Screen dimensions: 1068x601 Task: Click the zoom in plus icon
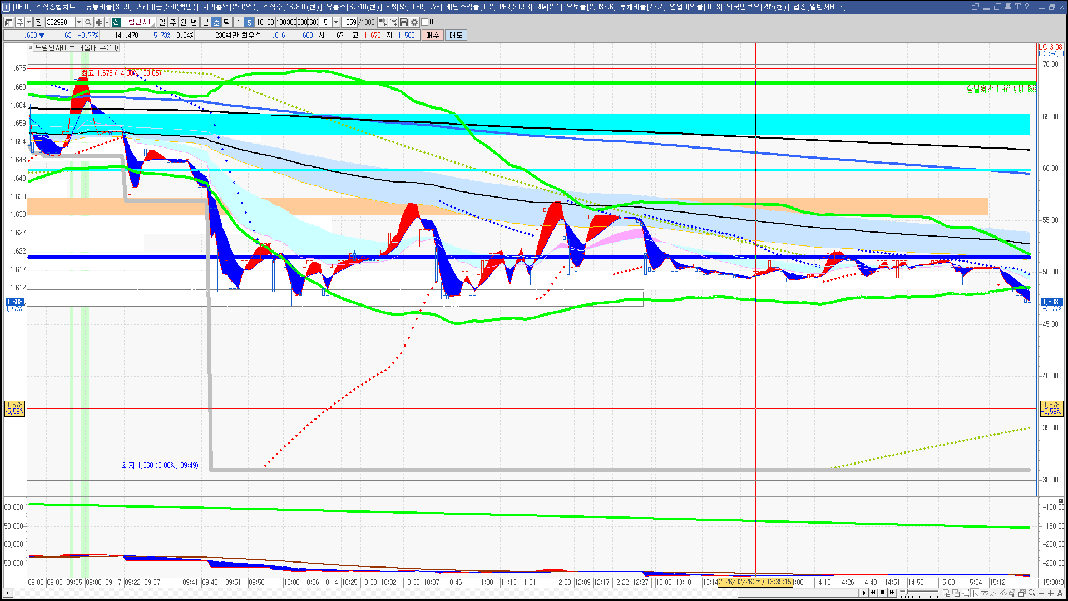pos(1051,593)
